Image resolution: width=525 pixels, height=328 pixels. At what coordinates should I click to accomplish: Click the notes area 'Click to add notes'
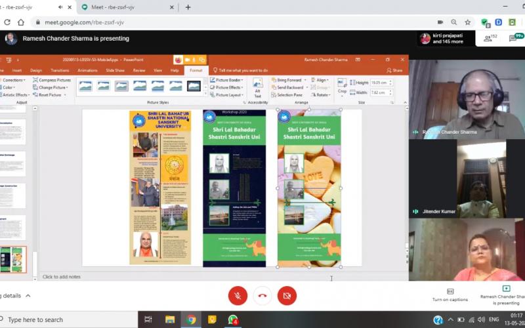tap(62, 277)
